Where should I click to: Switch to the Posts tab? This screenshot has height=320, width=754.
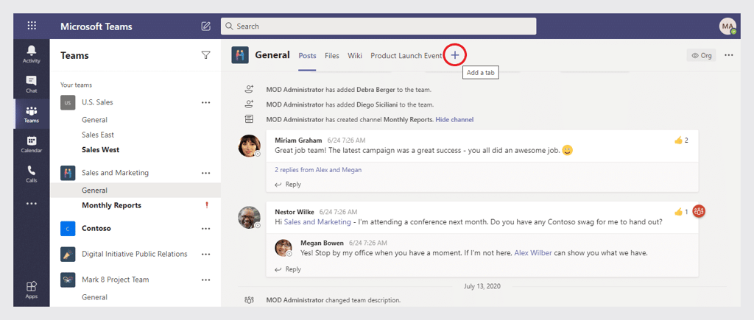(307, 56)
